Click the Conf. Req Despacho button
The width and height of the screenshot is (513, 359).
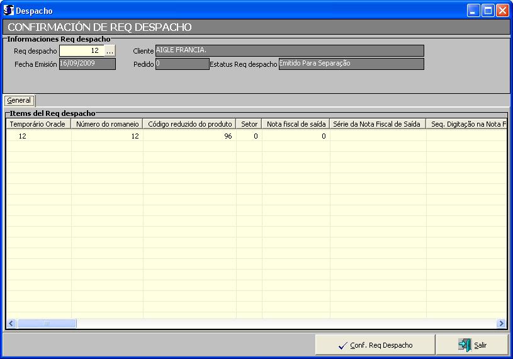pyautogui.click(x=375, y=345)
